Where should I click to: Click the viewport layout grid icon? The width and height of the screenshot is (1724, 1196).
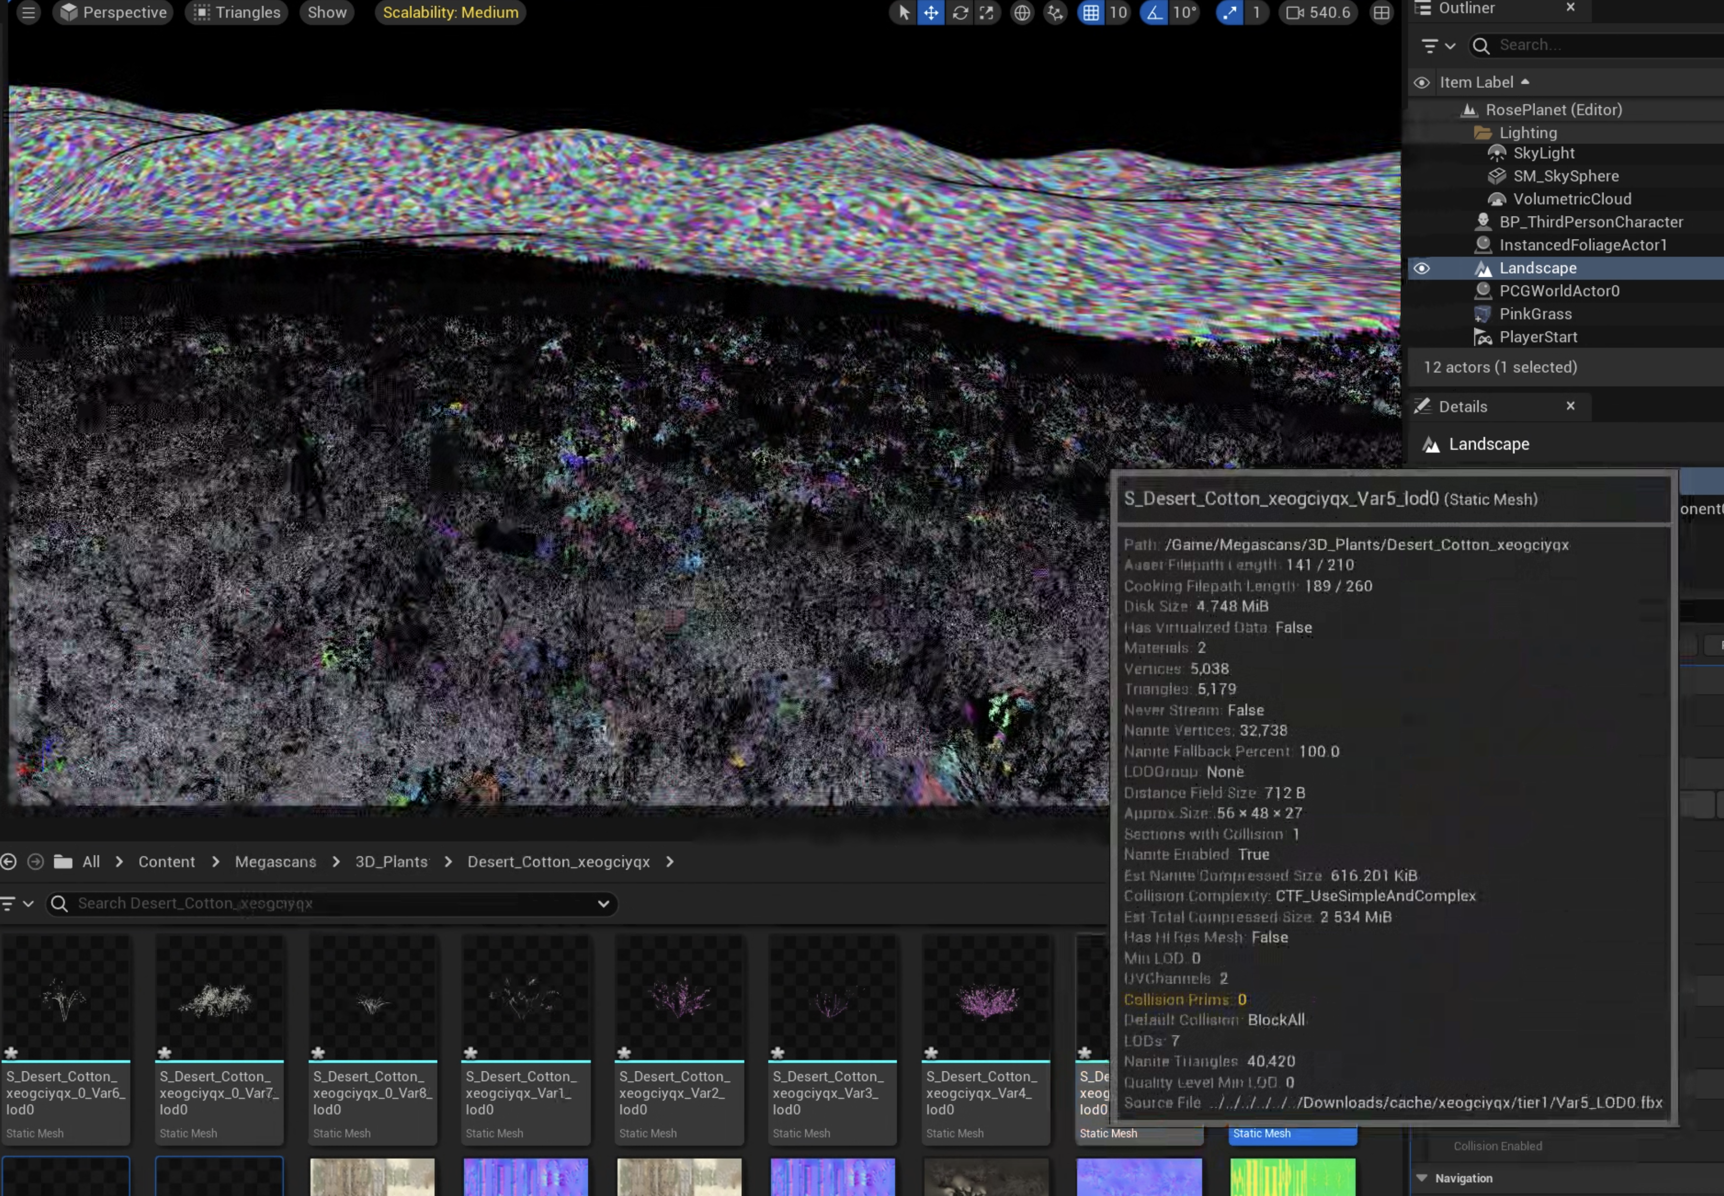[x=1381, y=13]
